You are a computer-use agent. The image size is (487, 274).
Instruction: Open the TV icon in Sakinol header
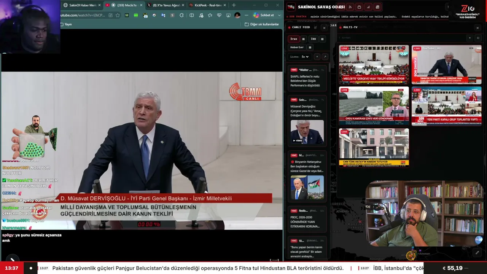pos(359,7)
